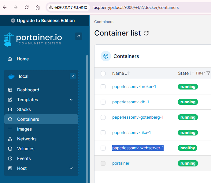
Task: Click the healthy badge for paperlessomv-webserver-1
Action: click(x=187, y=148)
